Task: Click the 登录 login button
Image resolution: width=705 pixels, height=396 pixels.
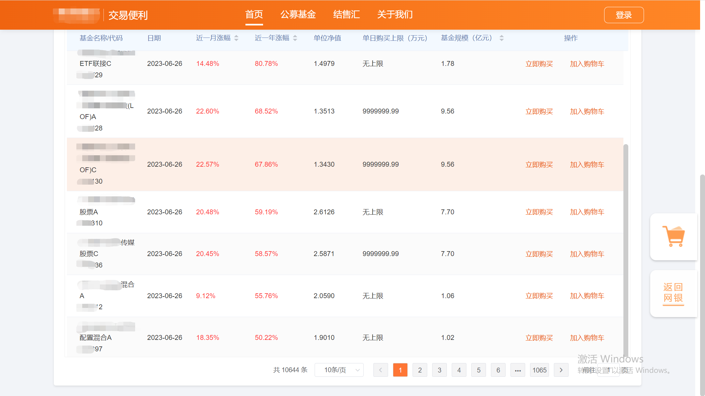Action: click(x=624, y=15)
